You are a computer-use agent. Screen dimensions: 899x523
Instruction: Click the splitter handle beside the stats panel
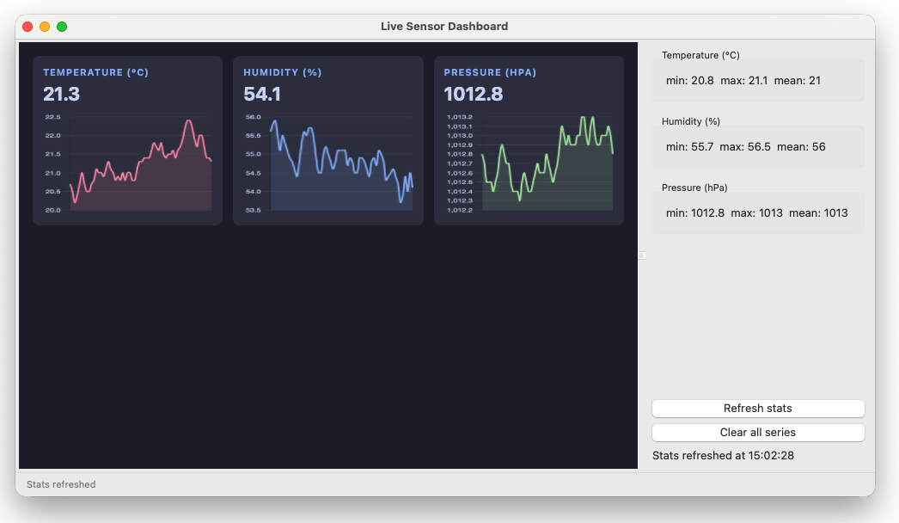[641, 255]
